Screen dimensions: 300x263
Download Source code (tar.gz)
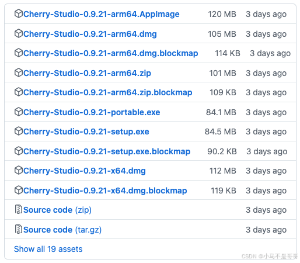tap(62, 230)
